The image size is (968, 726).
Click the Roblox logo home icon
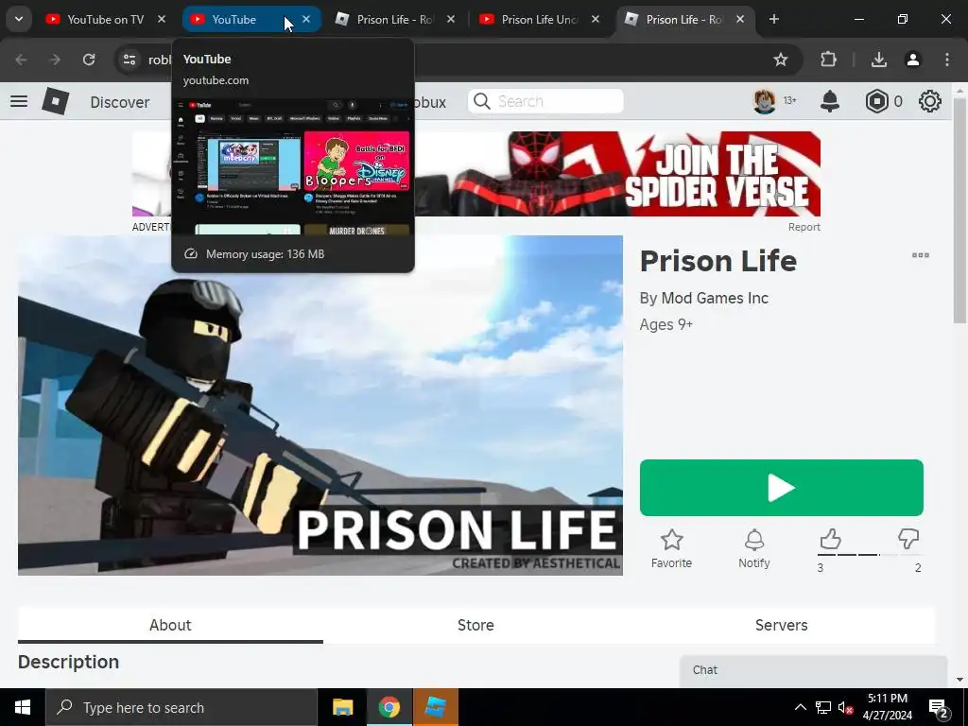tap(55, 101)
